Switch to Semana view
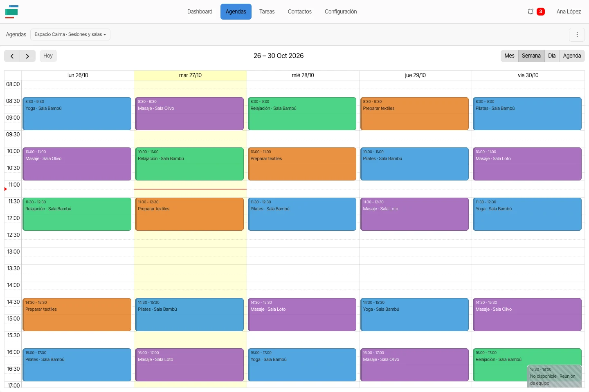The width and height of the screenshot is (589, 392). pyautogui.click(x=531, y=56)
